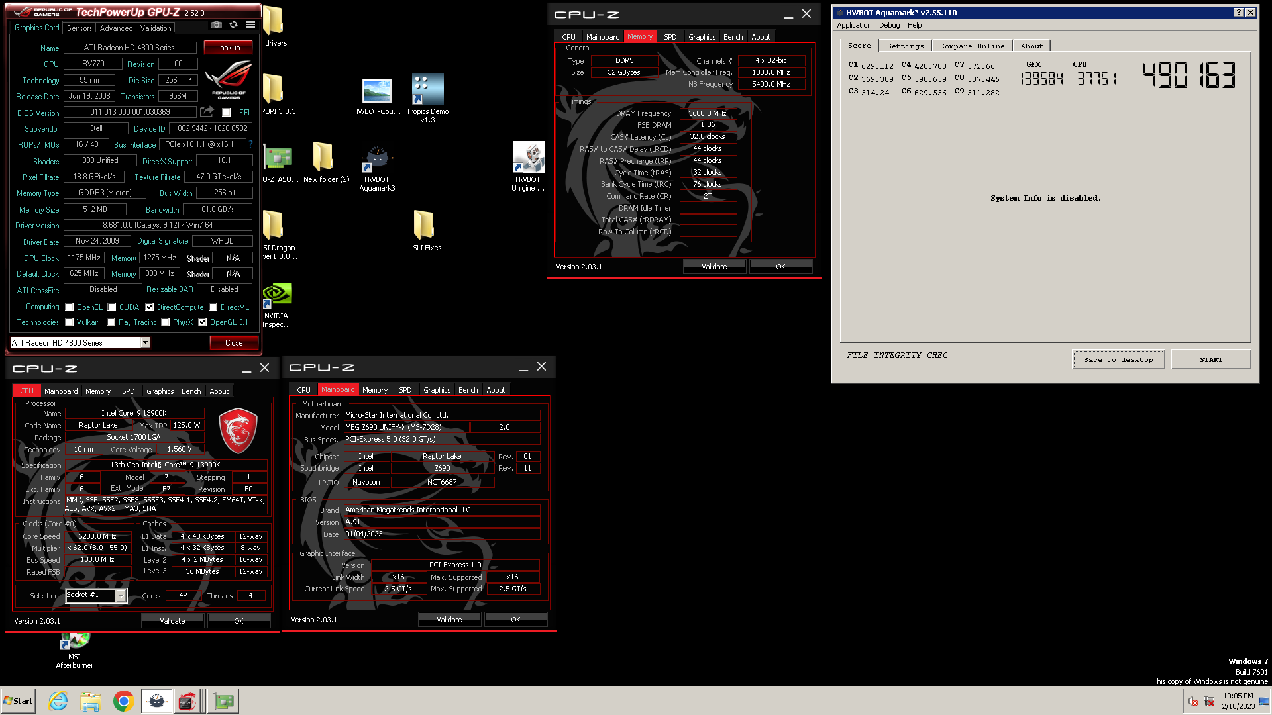Screen dimensions: 1272x715
Task: Open HWBOT-Cou… desktop image icon
Action: [376, 97]
